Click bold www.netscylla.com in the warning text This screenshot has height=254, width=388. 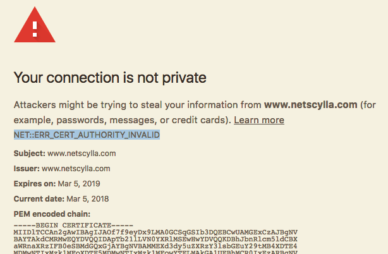pos(310,105)
